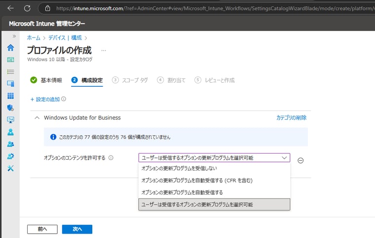375x238 pixels.
Task: Collapse the Windows Update for Business section
Action: [37, 118]
